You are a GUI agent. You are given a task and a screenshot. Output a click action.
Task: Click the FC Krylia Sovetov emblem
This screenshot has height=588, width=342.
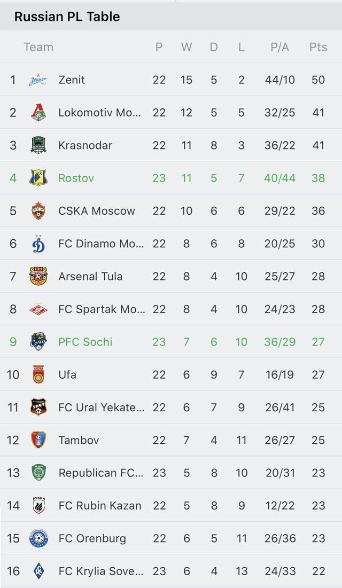(38, 571)
